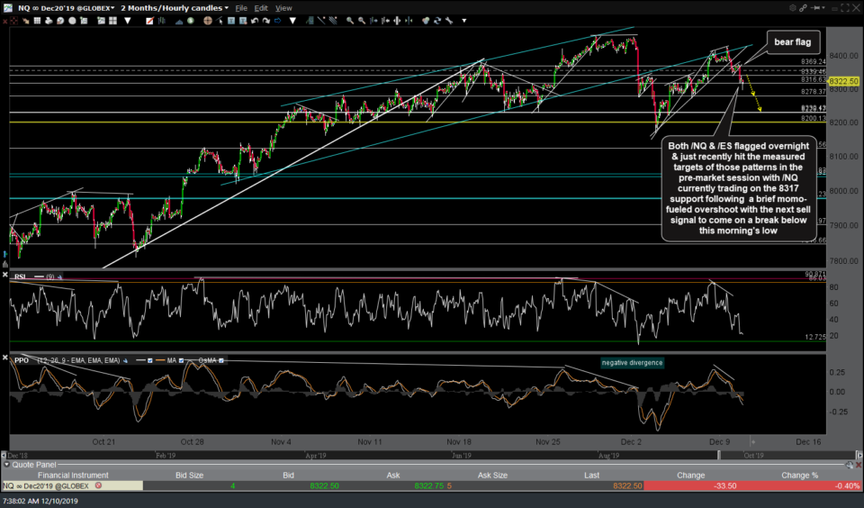Click the small plus marker on date axis
864x508 pixels.
pos(753,442)
